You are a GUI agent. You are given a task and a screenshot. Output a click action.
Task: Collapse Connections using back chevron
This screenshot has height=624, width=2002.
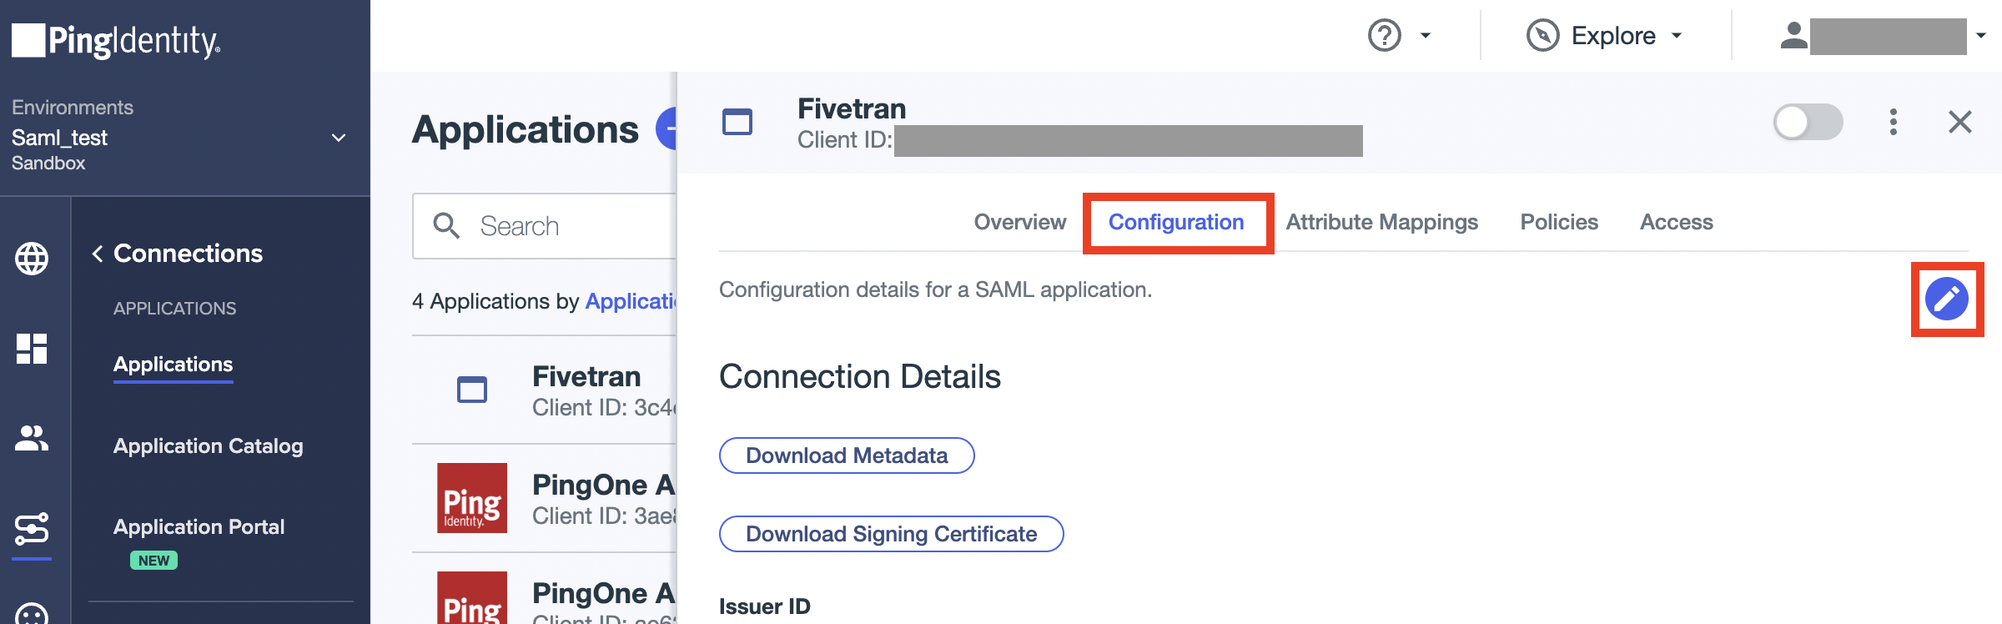coord(98,254)
